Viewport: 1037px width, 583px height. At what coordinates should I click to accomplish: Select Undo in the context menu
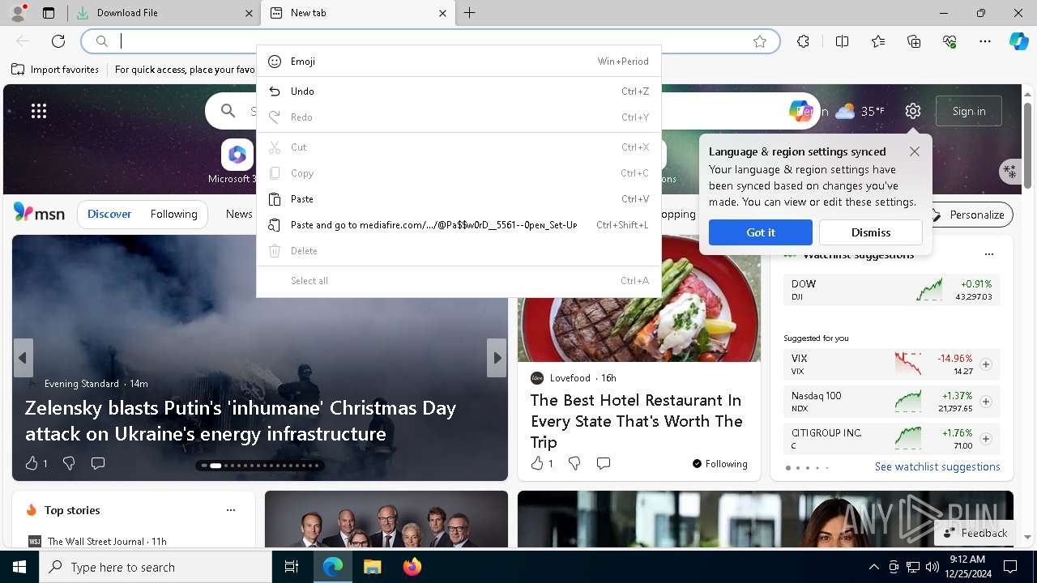click(x=459, y=91)
